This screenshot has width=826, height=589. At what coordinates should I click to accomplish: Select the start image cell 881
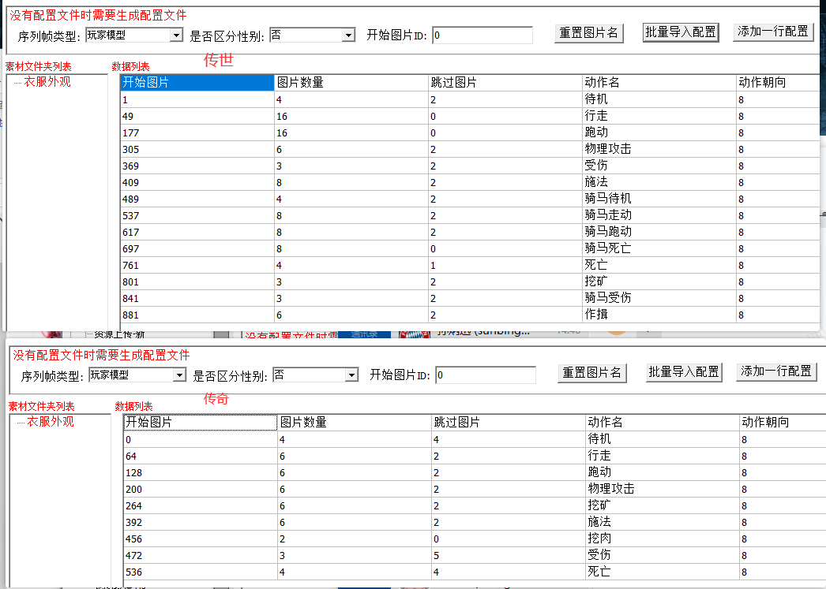197,315
